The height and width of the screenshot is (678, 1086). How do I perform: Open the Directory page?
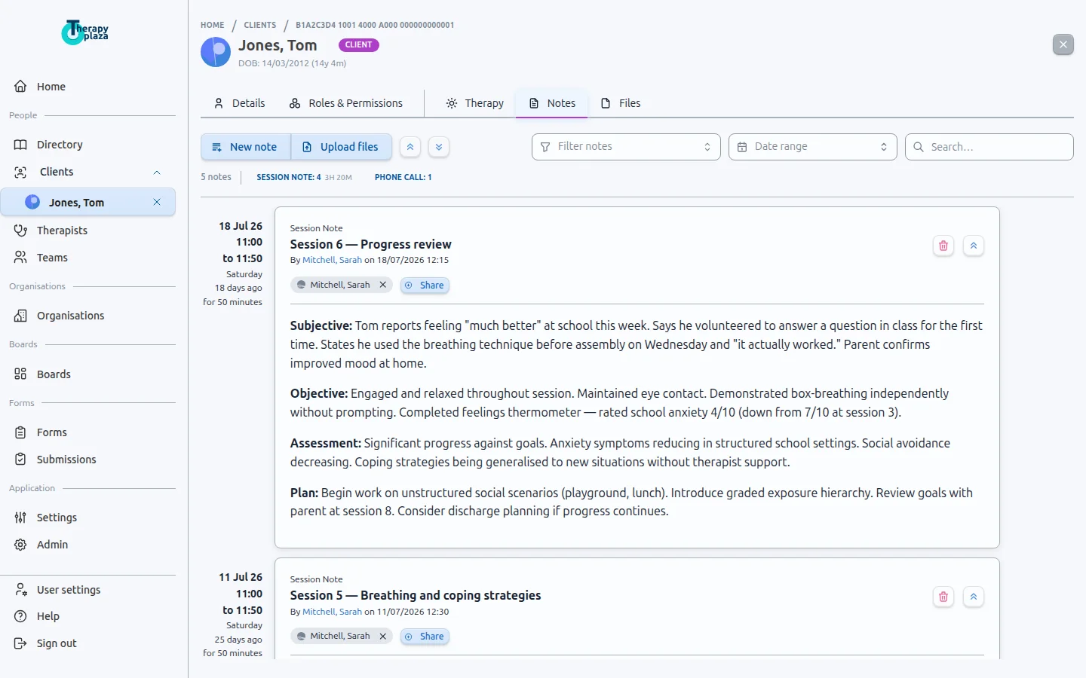pos(87,145)
